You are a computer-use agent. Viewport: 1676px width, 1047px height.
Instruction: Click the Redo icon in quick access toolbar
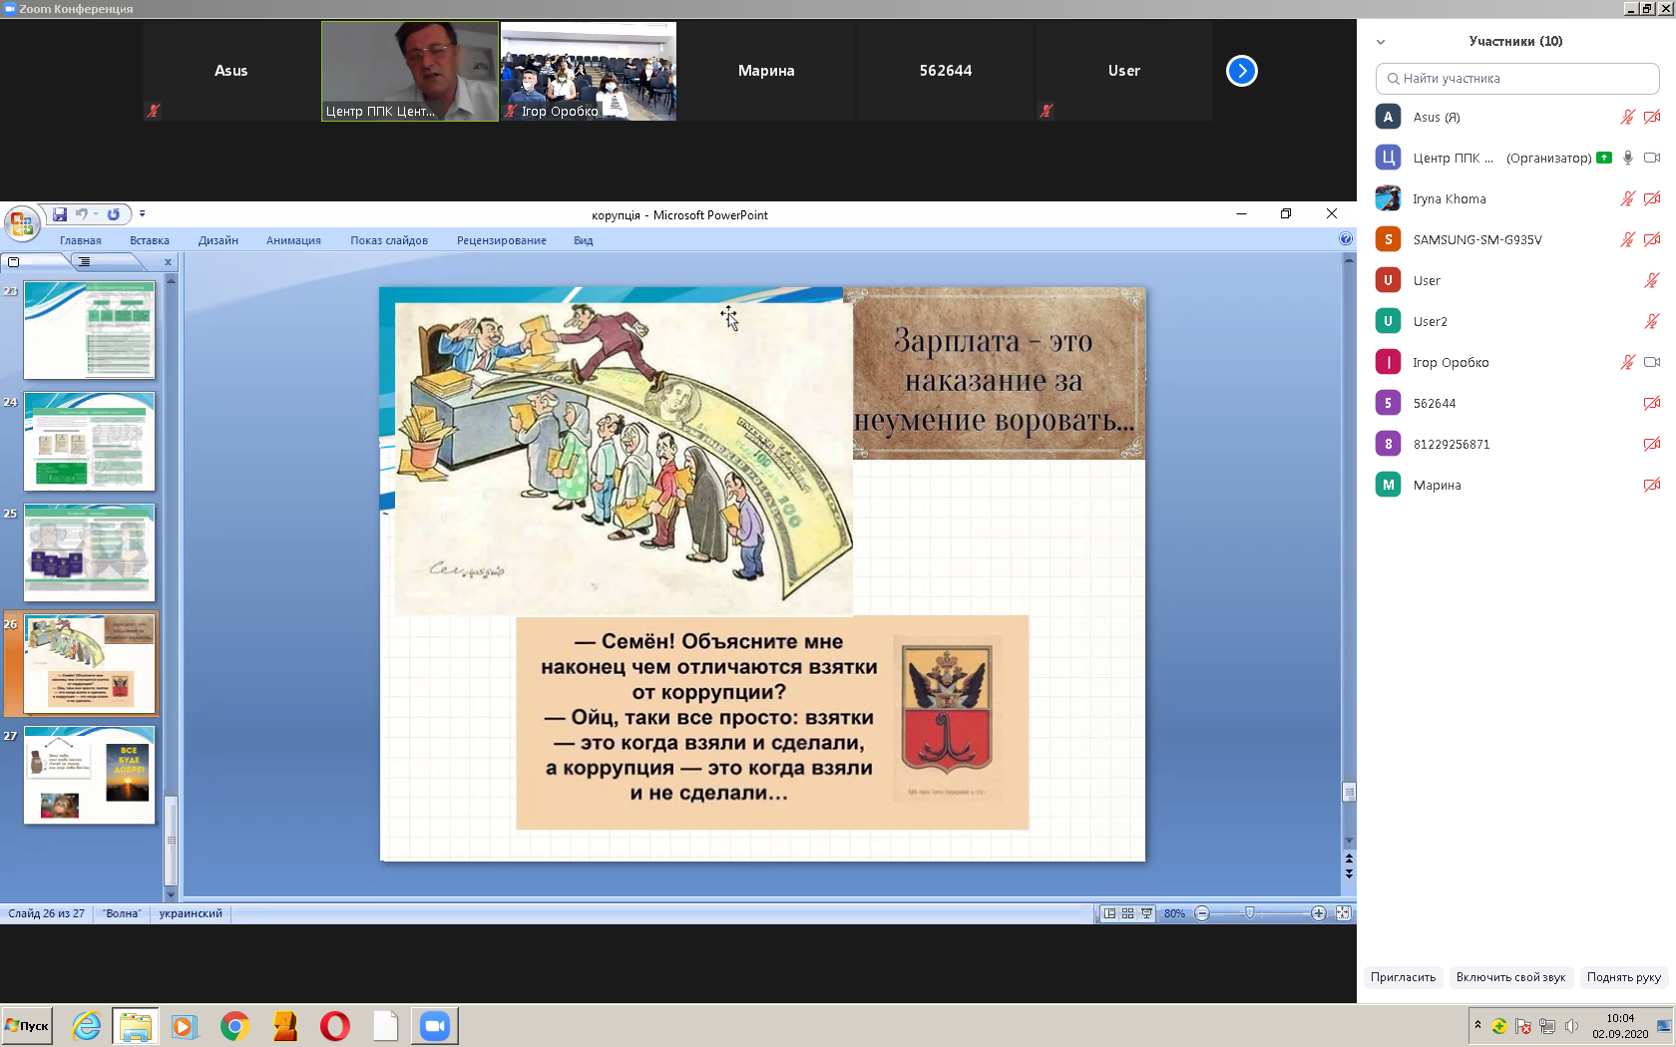coord(114,214)
